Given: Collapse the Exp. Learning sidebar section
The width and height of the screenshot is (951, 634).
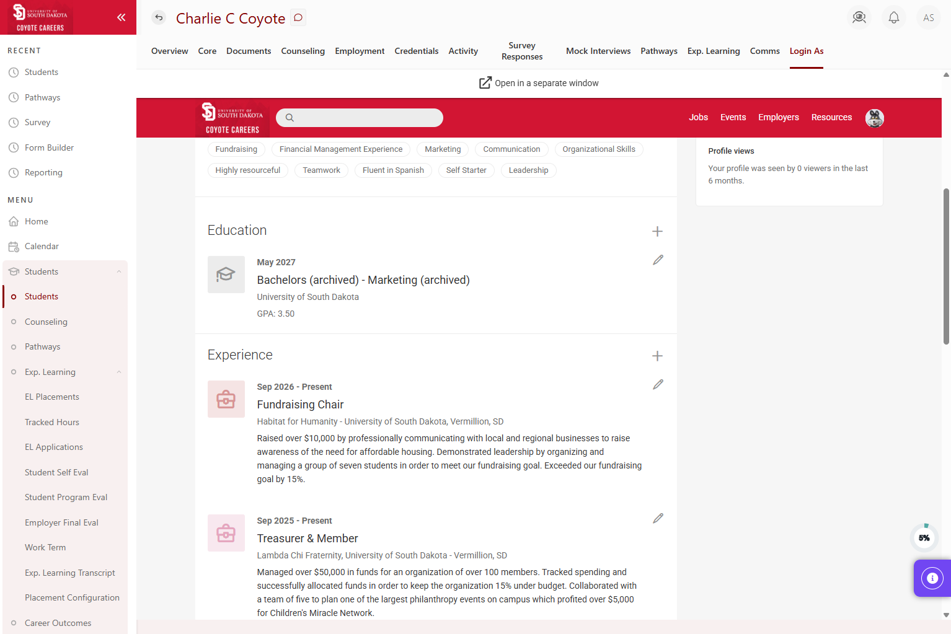Looking at the screenshot, I should click(119, 372).
